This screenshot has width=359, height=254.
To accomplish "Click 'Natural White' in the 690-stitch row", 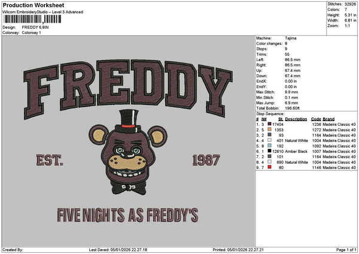I will click(297, 162).
